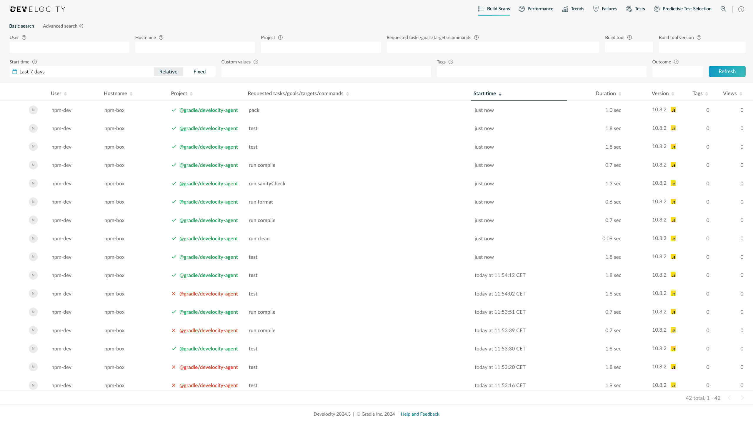Sort table by User column

pyautogui.click(x=59, y=93)
